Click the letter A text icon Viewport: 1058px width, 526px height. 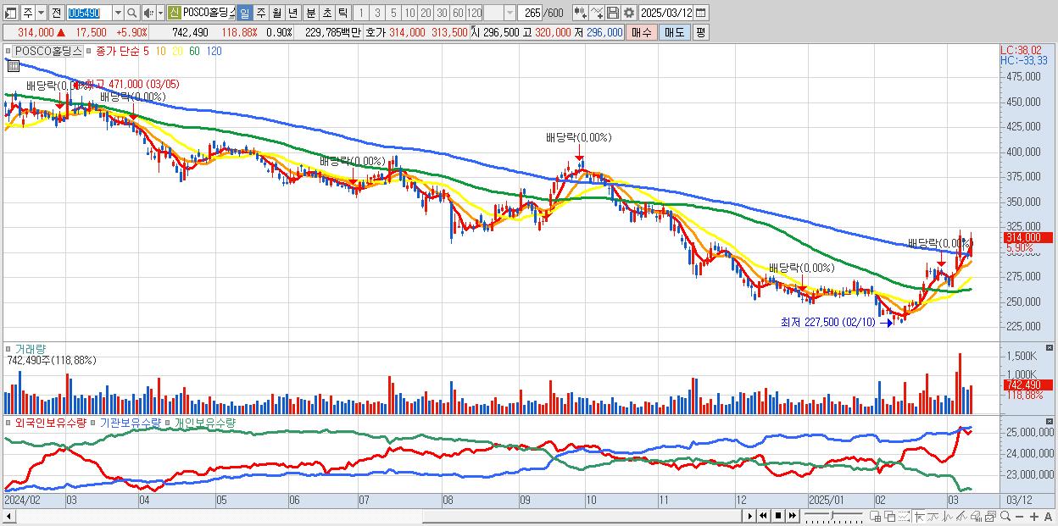pos(1048,517)
